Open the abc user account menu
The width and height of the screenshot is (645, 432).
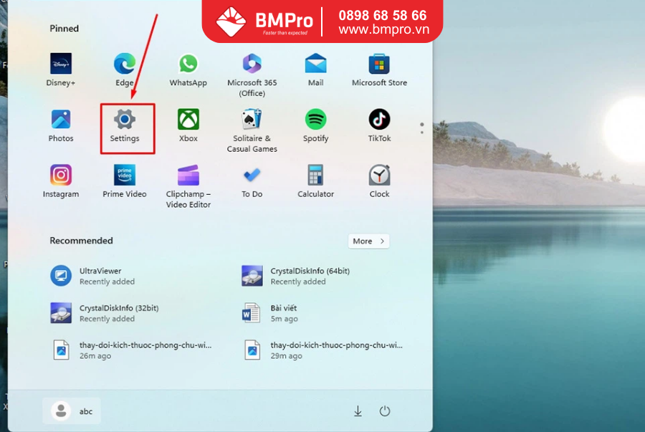coord(72,411)
